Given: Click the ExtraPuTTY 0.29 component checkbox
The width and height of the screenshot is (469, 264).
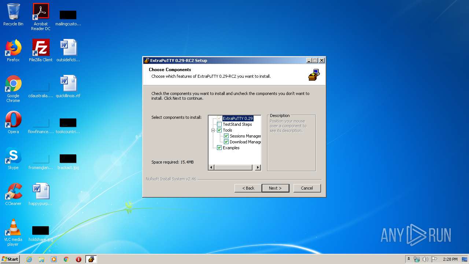Looking at the screenshot, I should click(219, 118).
